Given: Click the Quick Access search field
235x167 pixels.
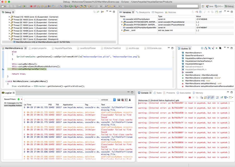Looking at the screenshot, I should pyautogui.click(x=187, y=6).
